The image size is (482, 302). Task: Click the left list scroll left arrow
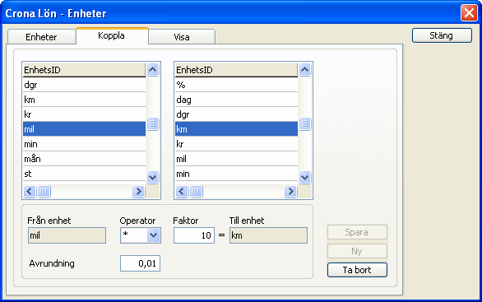(x=30, y=191)
